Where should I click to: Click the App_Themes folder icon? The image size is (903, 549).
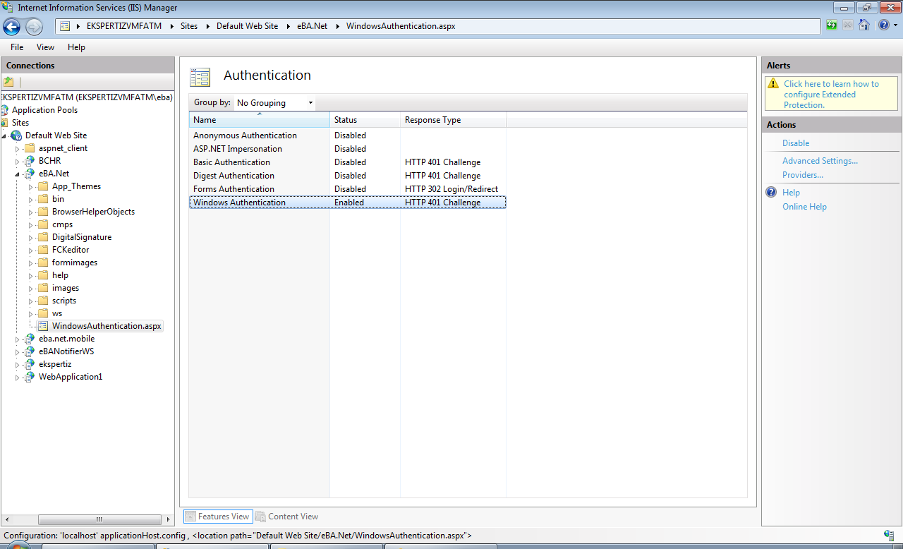43,186
